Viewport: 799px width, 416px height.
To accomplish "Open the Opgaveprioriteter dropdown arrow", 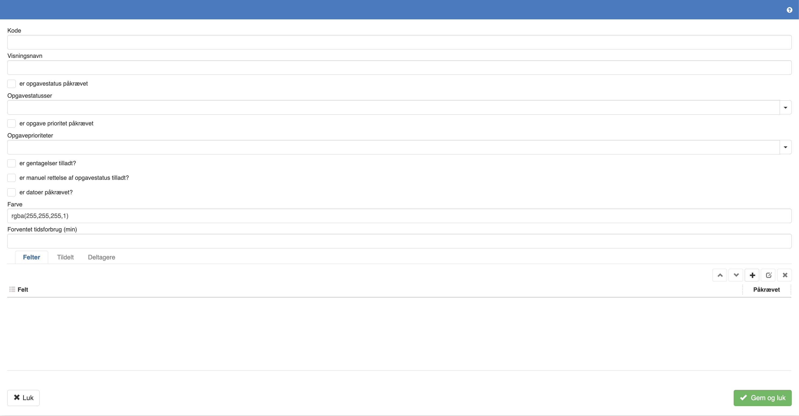I will click(x=785, y=147).
